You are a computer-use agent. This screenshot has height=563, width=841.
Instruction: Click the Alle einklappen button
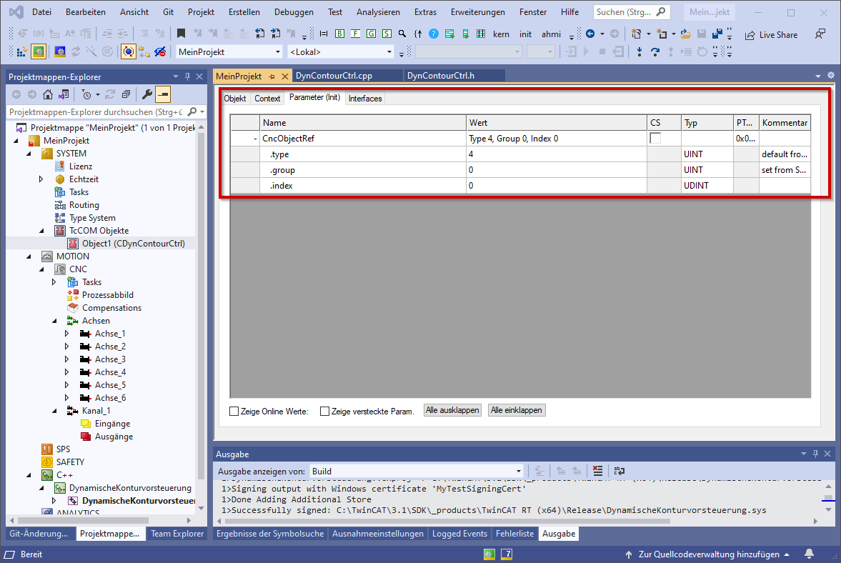(x=517, y=410)
